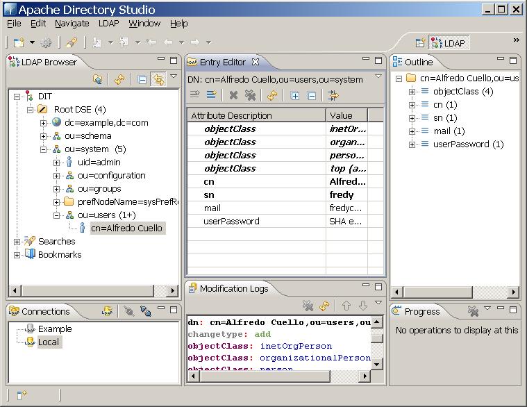
Task: Select the Example connection
Action: (54, 329)
